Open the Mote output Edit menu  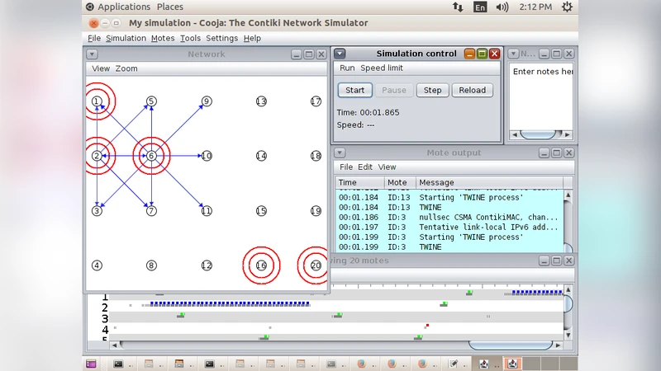[x=365, y=167]
